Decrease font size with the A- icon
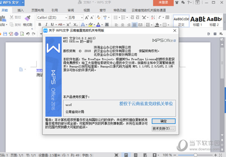226x157 pixels. [x=92, y=18]
